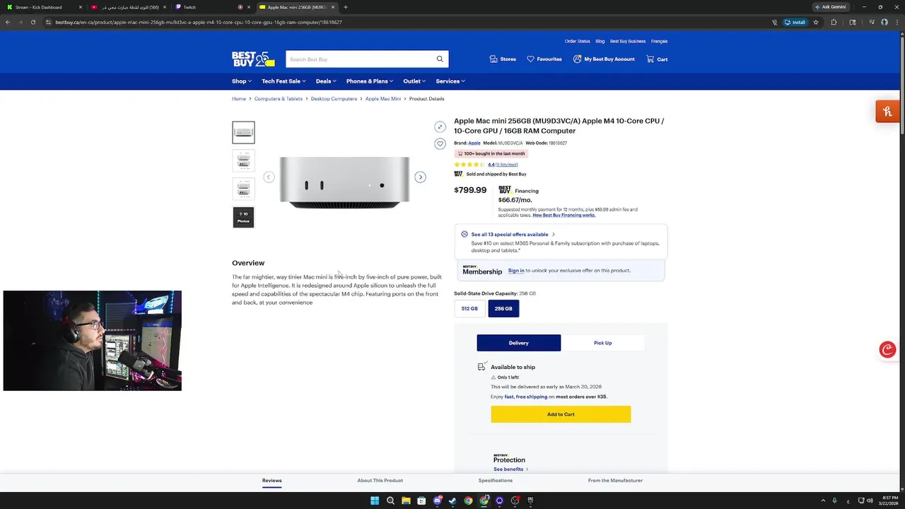905x509 pixels.
Task: Click the system tray microphone icon
Action: pos(835,501)
